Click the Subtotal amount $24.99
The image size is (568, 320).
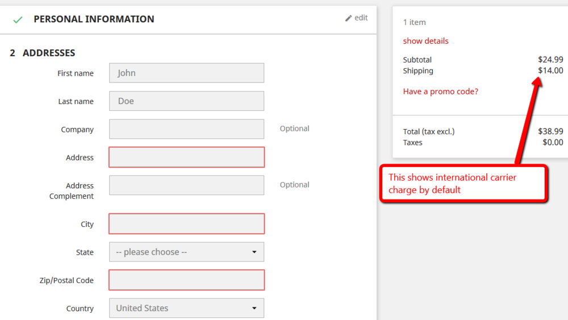[x=550, y=60]
